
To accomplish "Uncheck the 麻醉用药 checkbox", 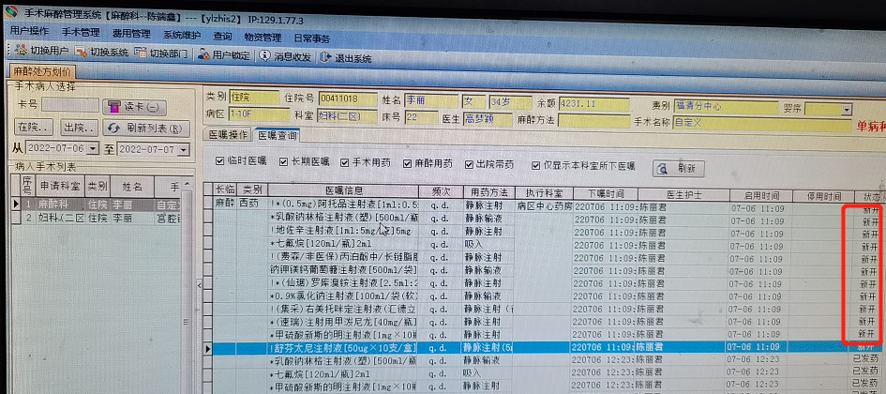I will 407,164.
